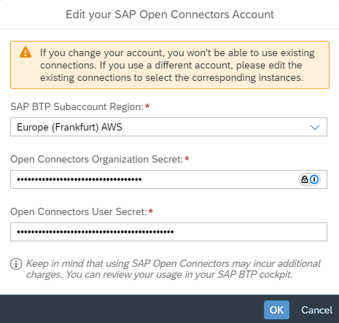Click the red asterisk after Organization Secret
Image resolution: width=339 pixels, height=323 pixels.
(187, 158)
